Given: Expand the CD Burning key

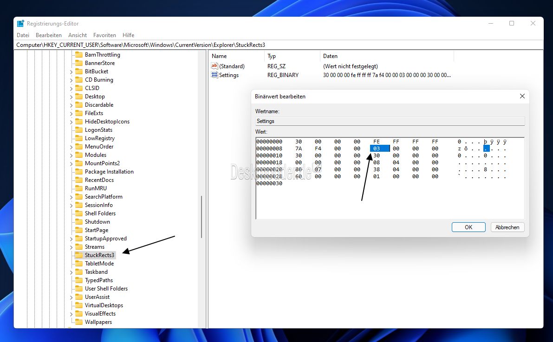Looking at the screenshot, I should (x=71, y=80).
